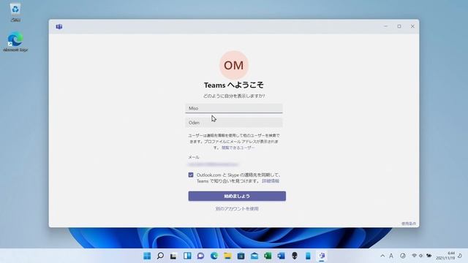Show hidden system tray icons

pos(382,256)
